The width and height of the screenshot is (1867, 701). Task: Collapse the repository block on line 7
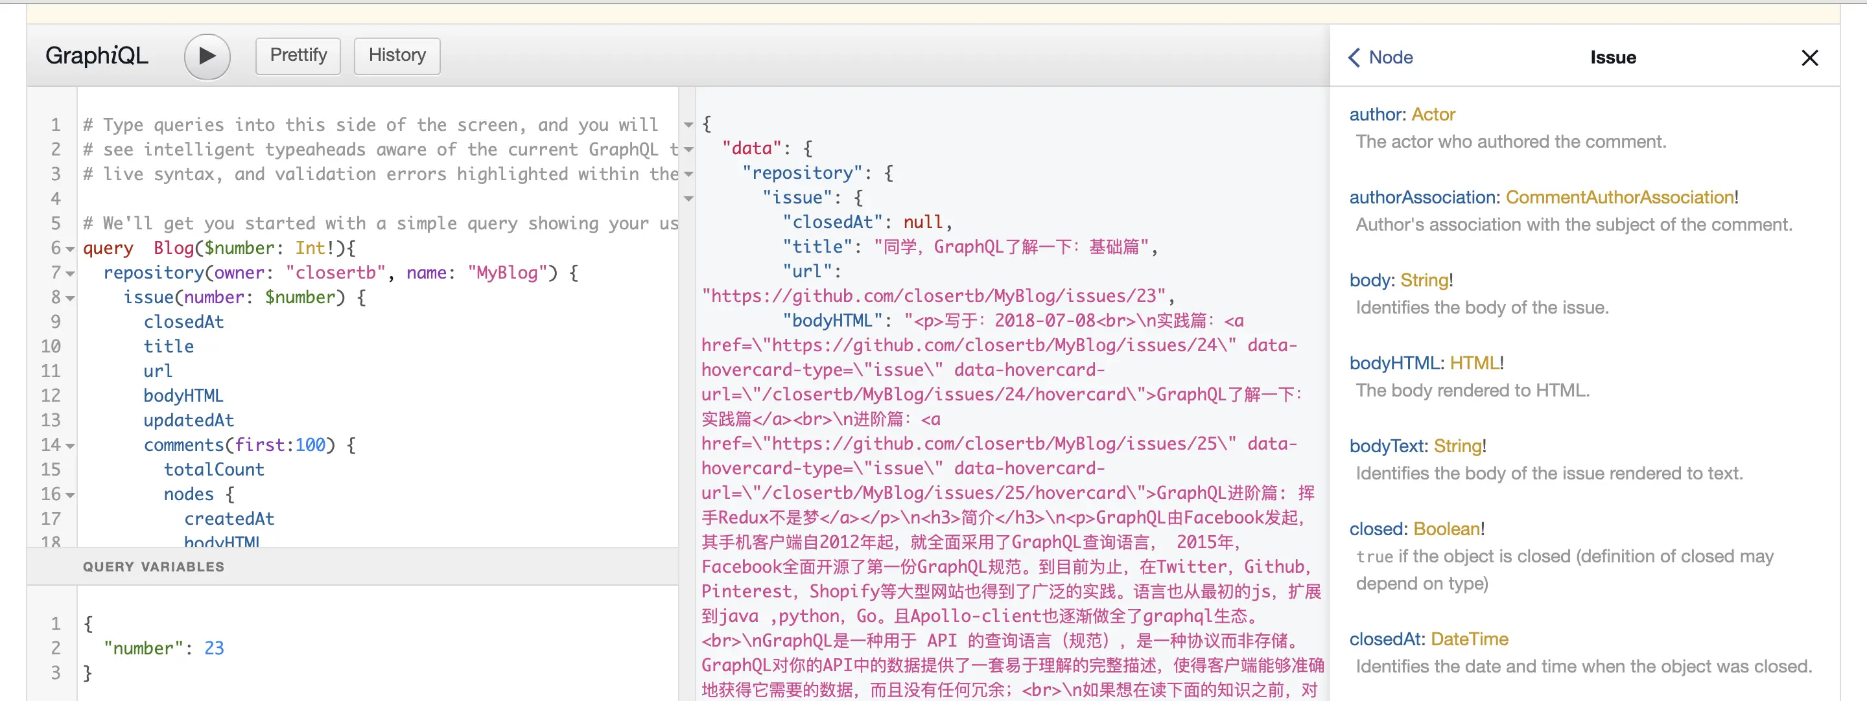point(70,274)
